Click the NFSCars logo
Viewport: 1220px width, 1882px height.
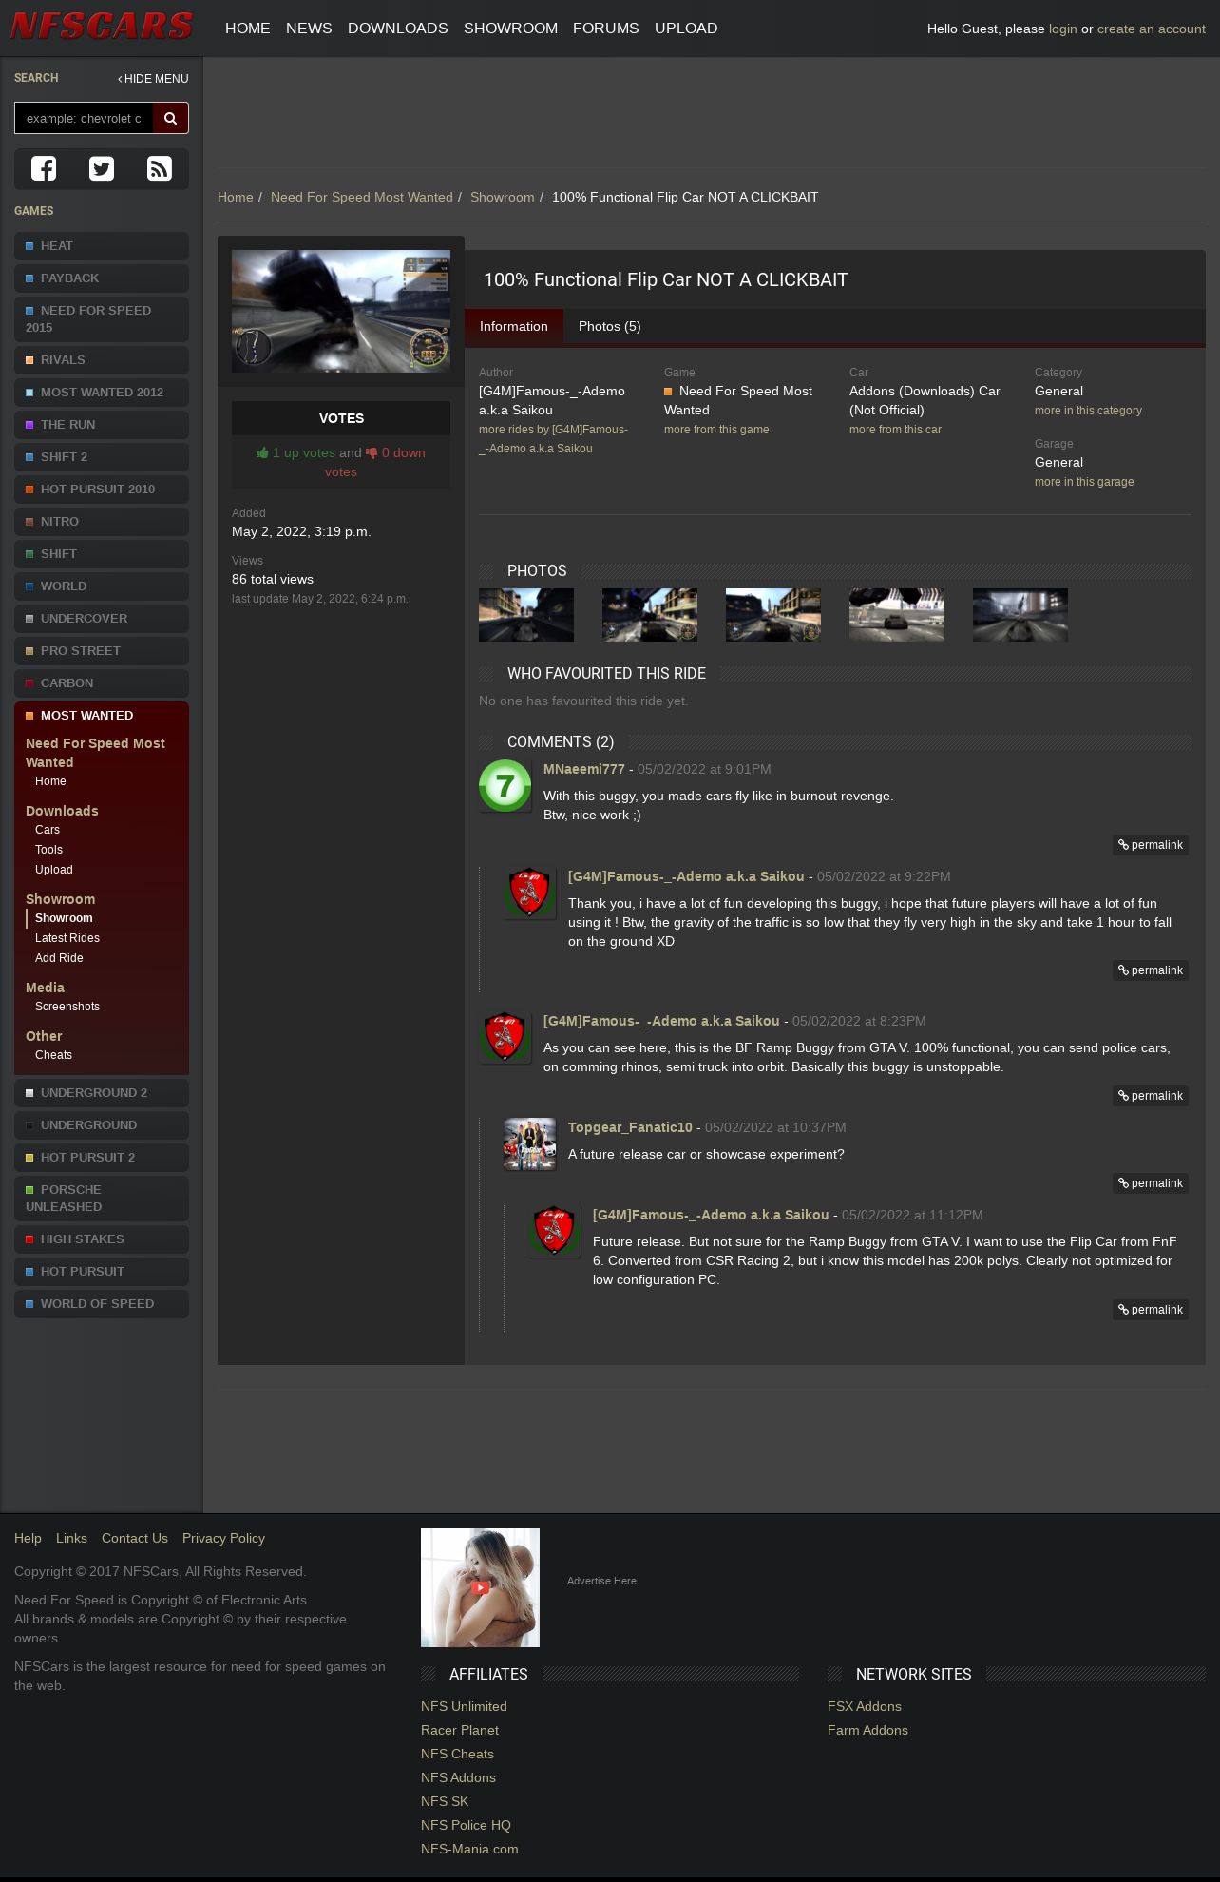click(102, 27)
